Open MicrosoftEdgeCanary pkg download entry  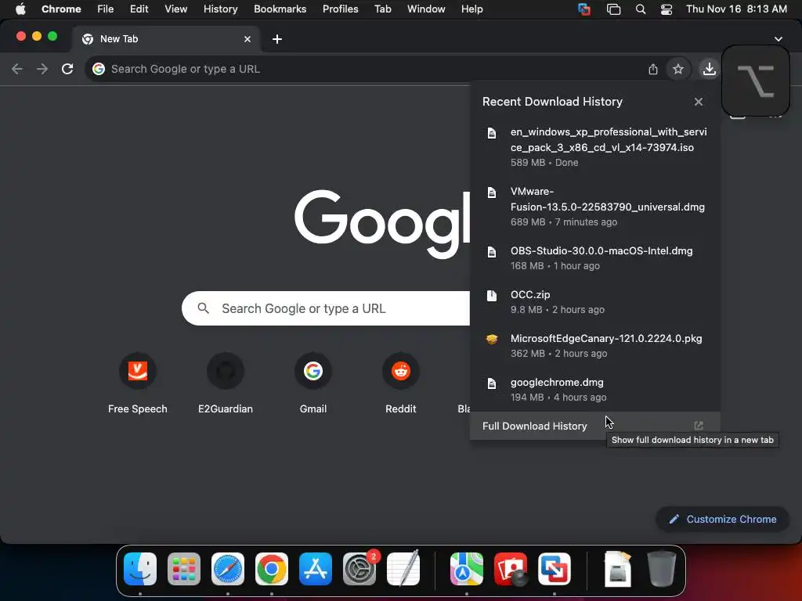(x=595, y=345)
